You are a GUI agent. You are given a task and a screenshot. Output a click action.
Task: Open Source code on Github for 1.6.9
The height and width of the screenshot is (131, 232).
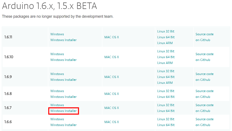(x=204, y=77)
